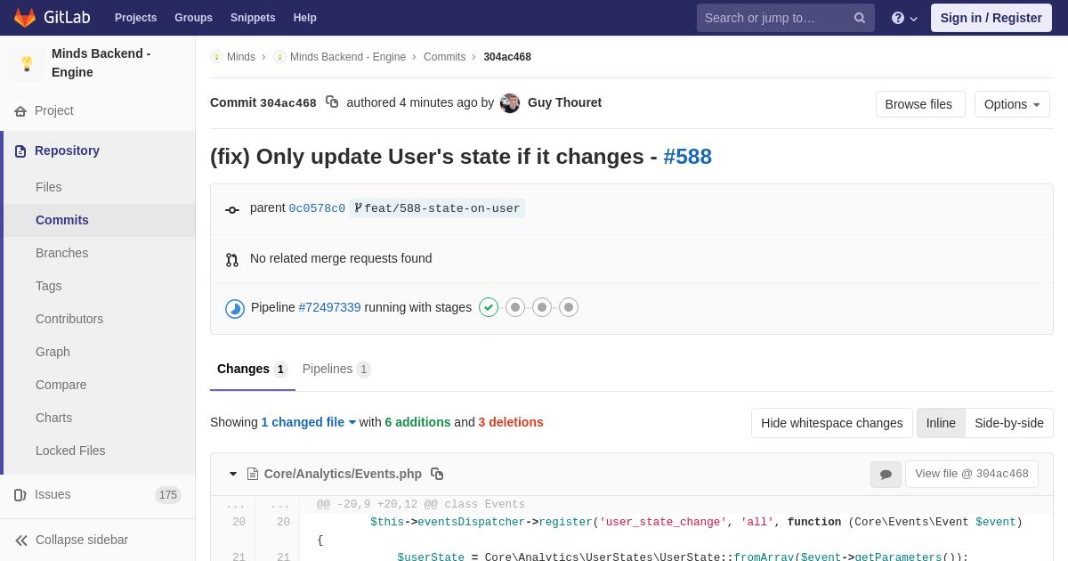Open the Options dropdown
1068x561 pixels.
point(1012,104)
